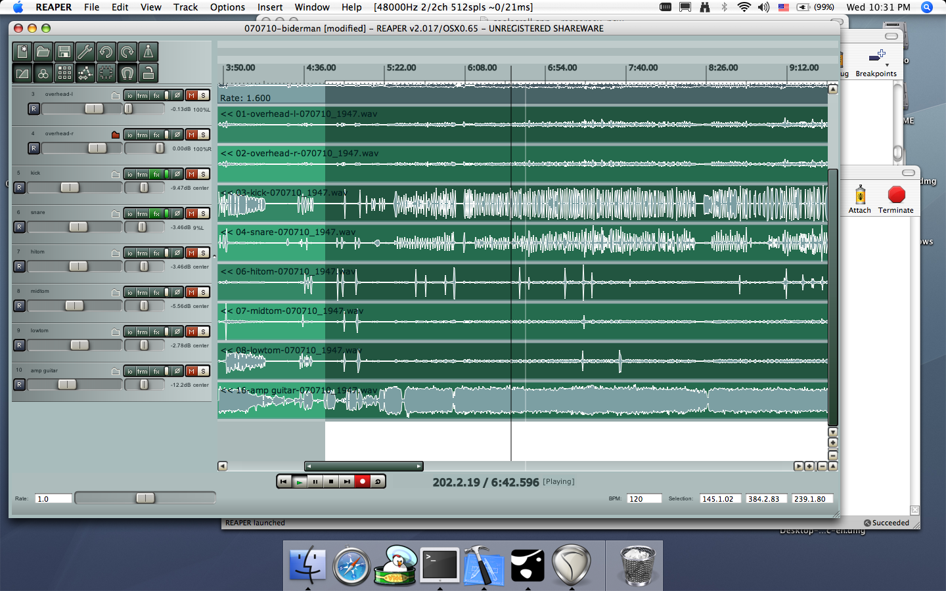Open the REAPER menu in the menu bar
The width and height of the screenshot is (946, 591).
click(53, 7)
